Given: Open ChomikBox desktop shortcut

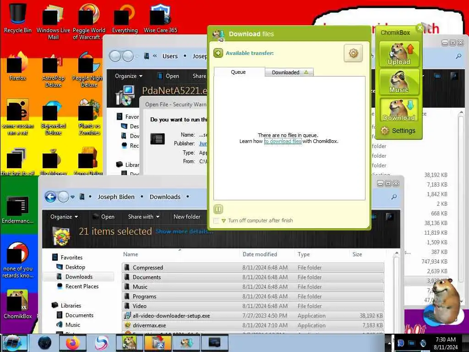Looking at the screenshot, I should (17, 304).
